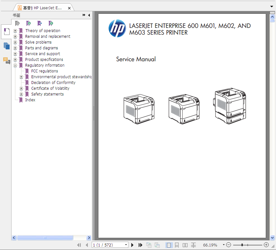Click the Service Manual title text
Viewport: 276px width, 250px height.
[x=136, y=59]
